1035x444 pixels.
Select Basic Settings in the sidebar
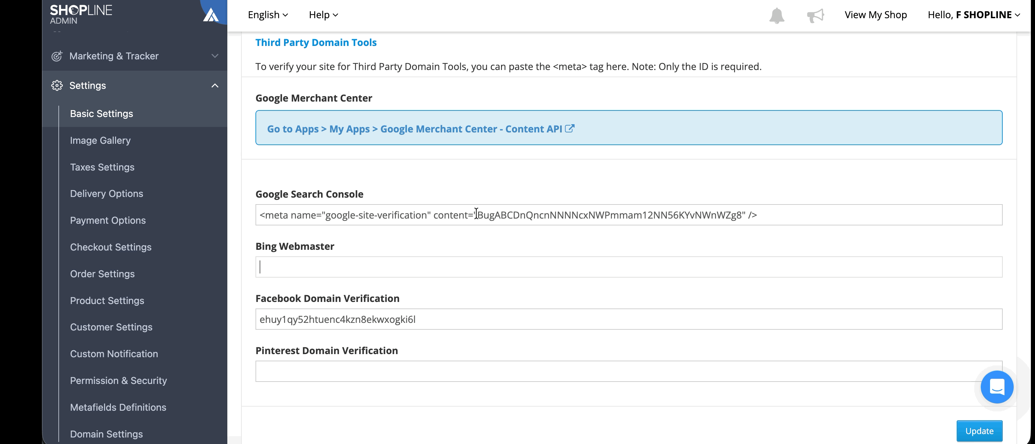click(x=101, y=114)
